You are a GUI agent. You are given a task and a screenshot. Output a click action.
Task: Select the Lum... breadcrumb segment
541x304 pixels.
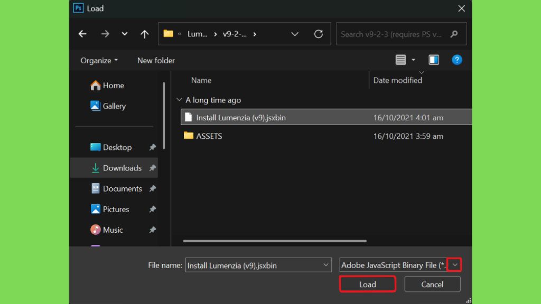point(198,34)
